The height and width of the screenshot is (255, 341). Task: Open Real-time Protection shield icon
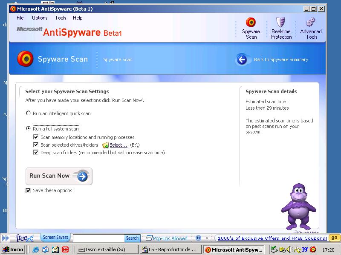click(281, 23)
